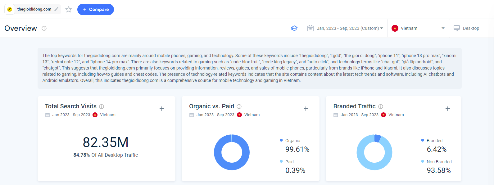Add site to favorites with the star icon

(x=69, y=9)
